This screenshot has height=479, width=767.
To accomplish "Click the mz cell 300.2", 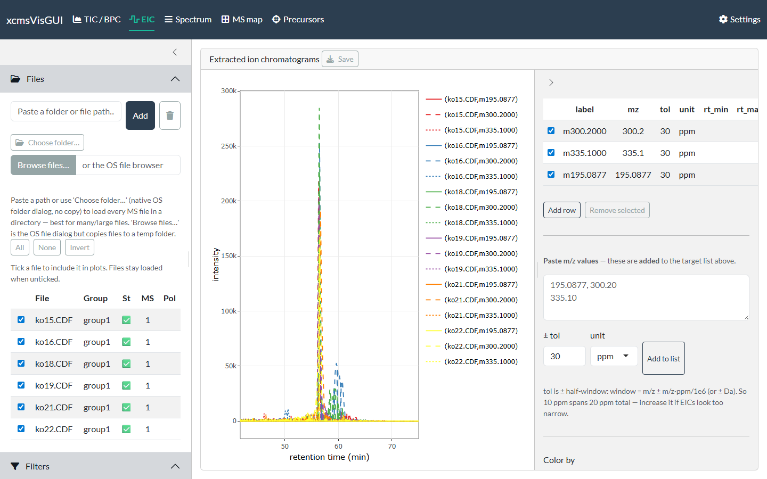I will 633,131.
